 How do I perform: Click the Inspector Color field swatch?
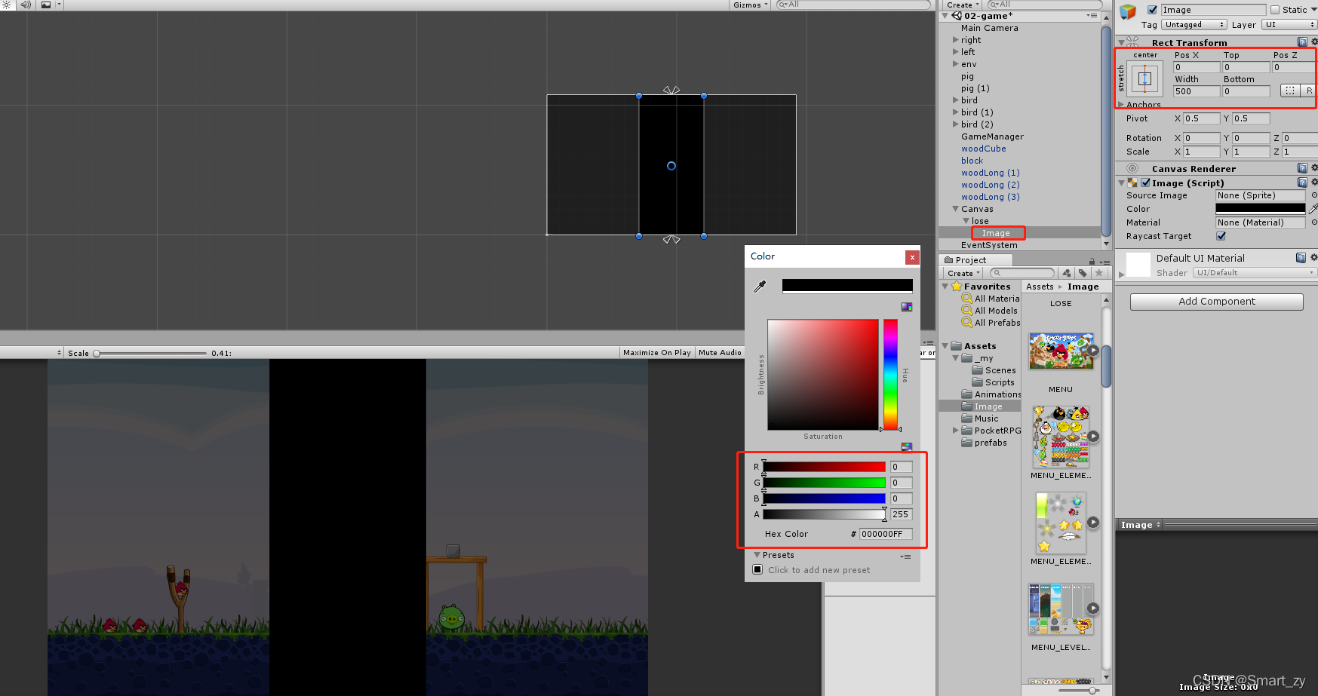[1260, 209]
